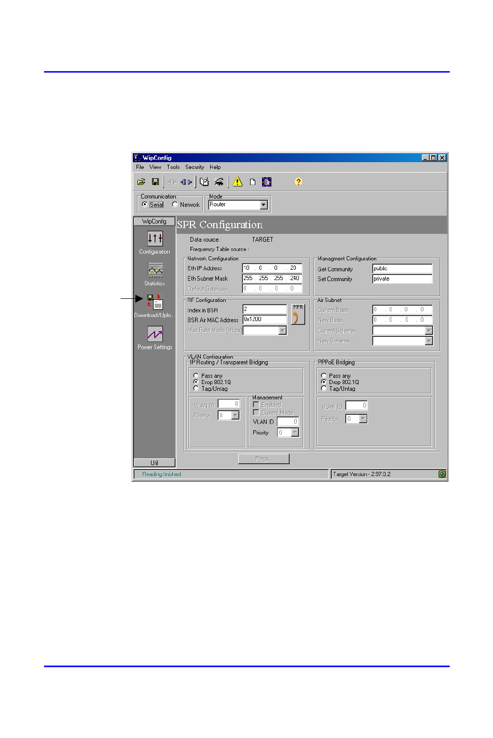The image size is (493, 738).
Task: Select Pass any under PPPoE Bridging
Action: [324, 375]
